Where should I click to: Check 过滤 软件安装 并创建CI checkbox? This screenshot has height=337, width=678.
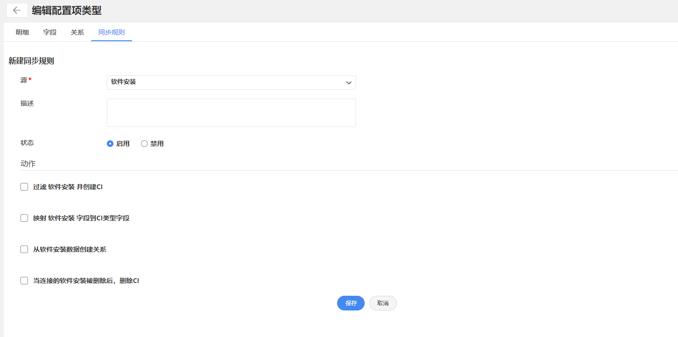click(24, 187)
